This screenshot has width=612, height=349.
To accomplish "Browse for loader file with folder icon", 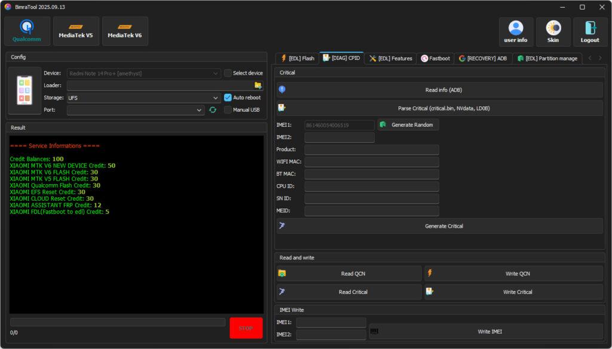I will click(x=258, y=85).
